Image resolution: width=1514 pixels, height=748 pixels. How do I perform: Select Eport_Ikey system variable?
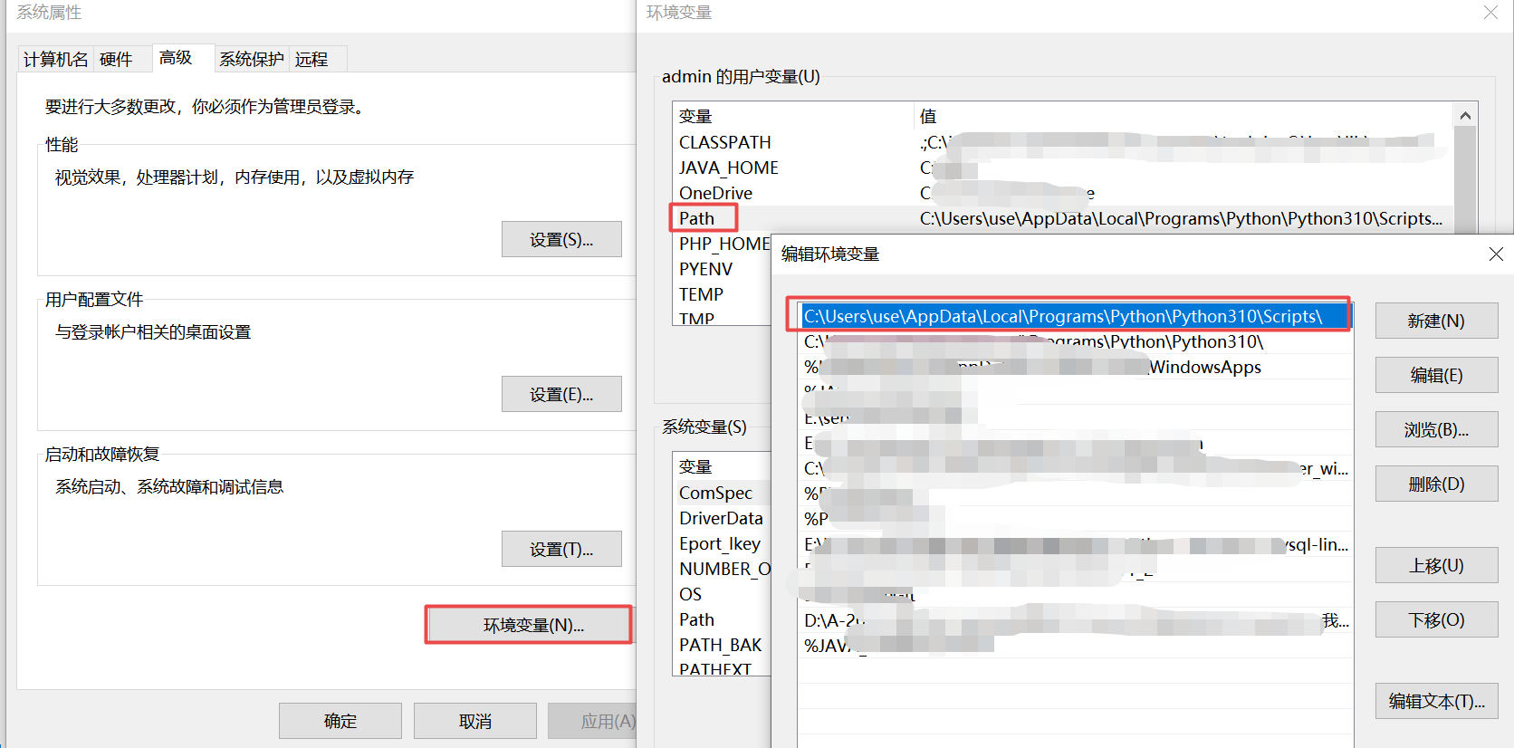pos(723,543)
